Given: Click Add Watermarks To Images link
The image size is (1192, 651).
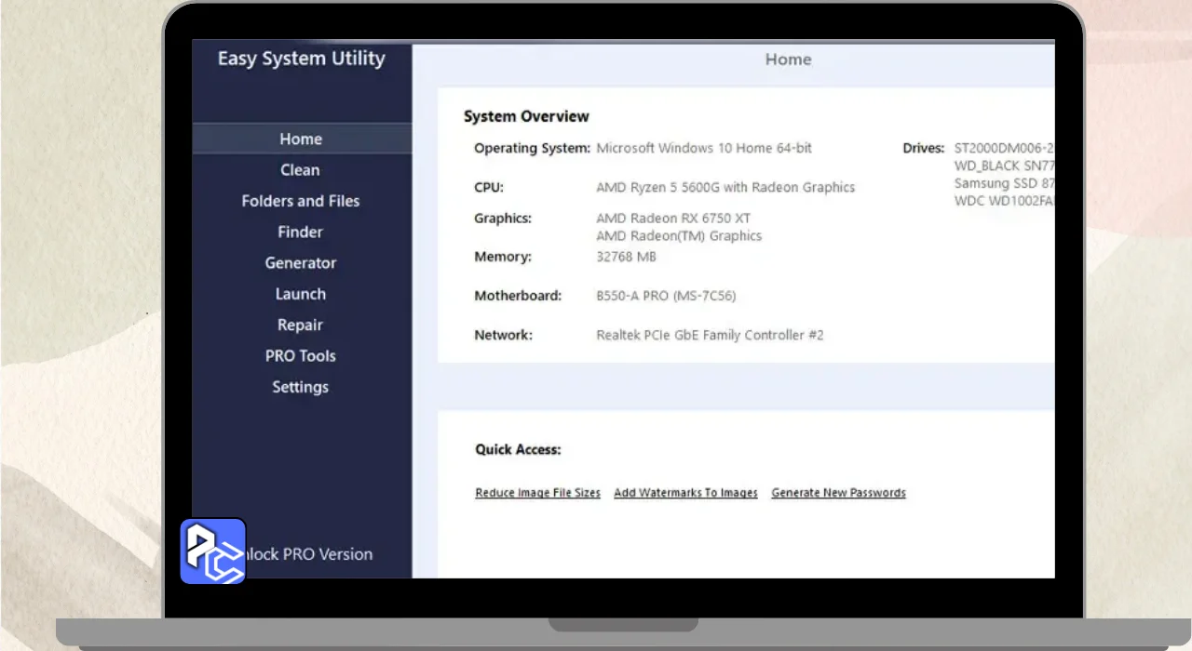Looking at the screenshot, I should 685,493.
